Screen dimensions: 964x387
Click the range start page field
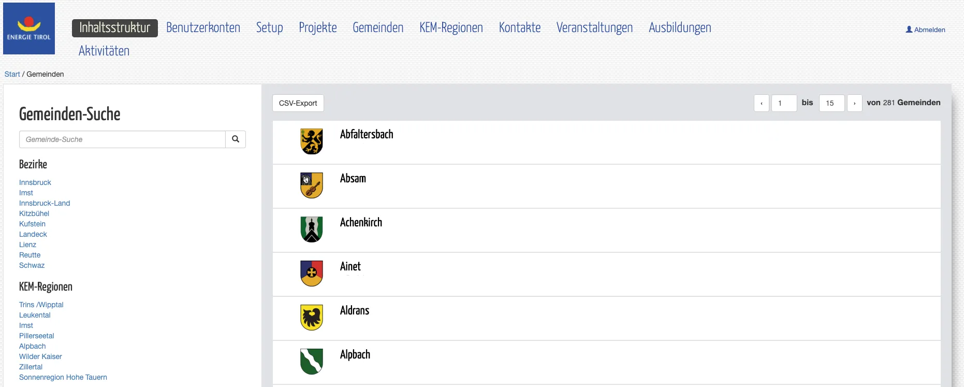(784, 103)
